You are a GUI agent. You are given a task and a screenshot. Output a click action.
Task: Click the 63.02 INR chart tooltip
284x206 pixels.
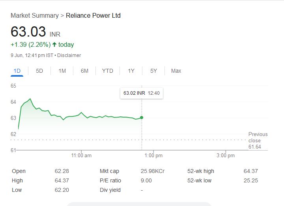(x=142, y=94)
